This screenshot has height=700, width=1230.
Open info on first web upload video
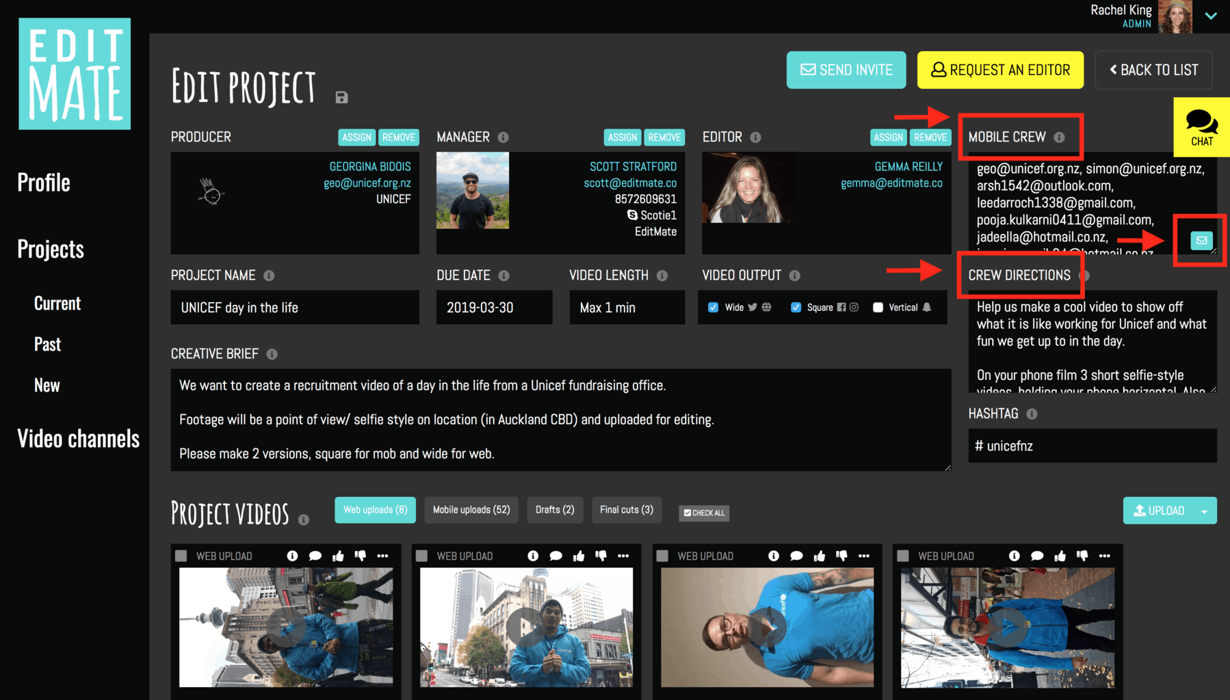(x=292, y=556)
